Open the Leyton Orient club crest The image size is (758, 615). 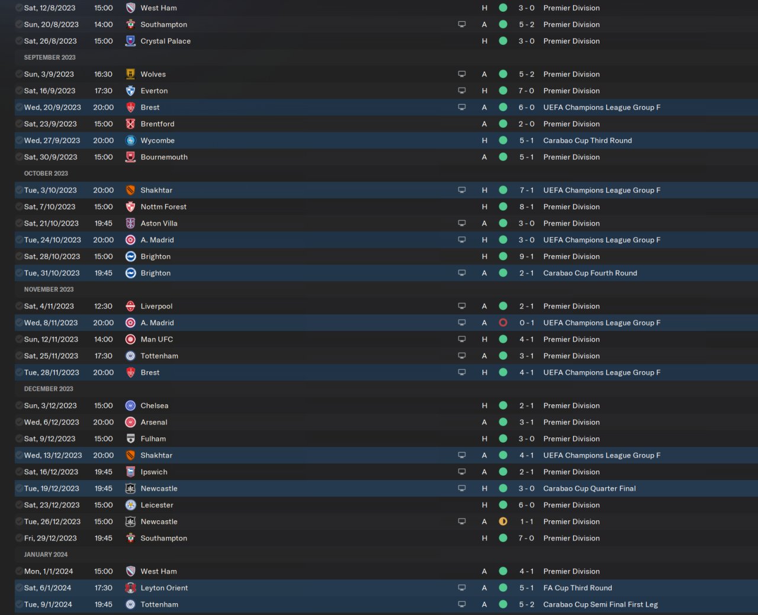pyautogui.click(x=130, y=588)
